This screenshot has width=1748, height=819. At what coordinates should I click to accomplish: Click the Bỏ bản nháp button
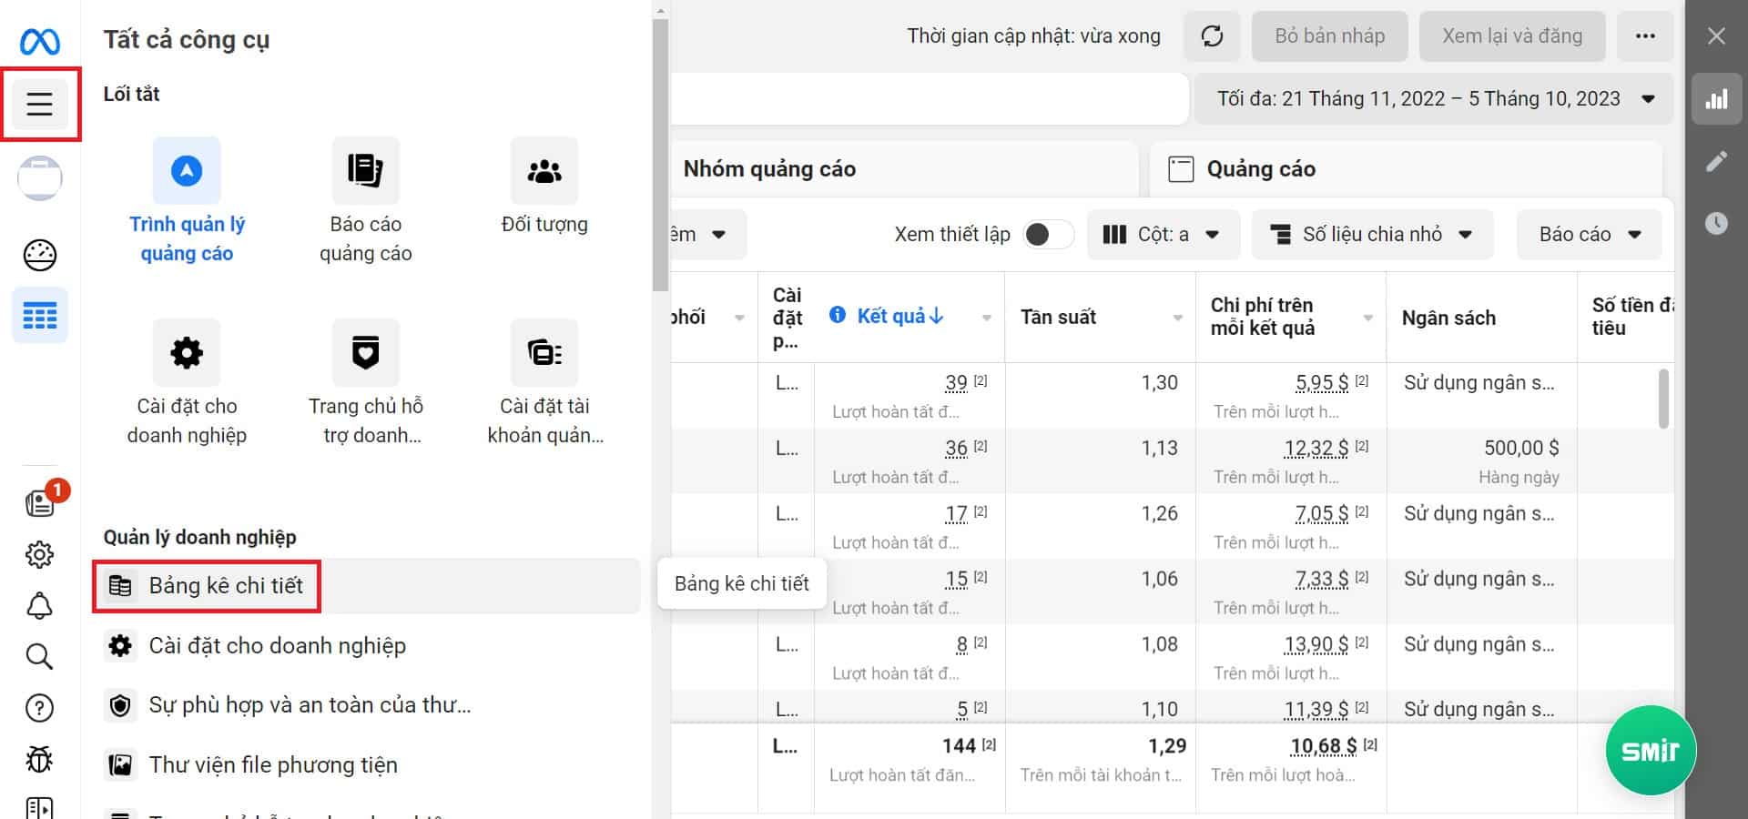[x=1329, y=36]
